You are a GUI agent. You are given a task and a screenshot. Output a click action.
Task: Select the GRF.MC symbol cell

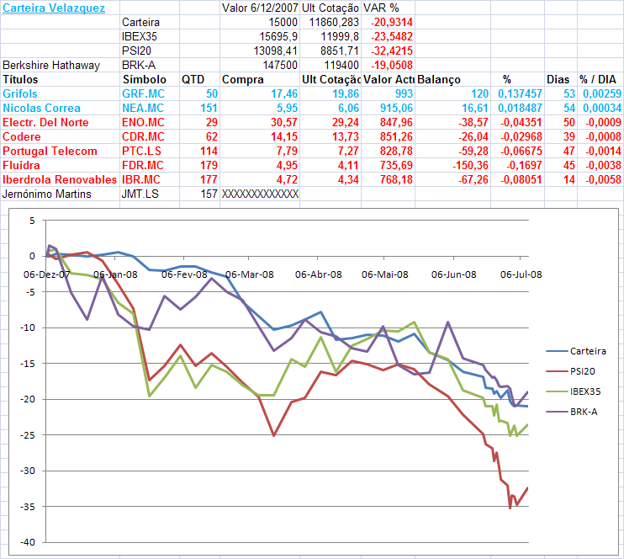[x=150, y=94]
